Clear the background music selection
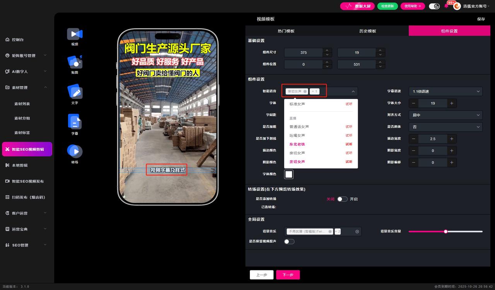Viewport: 495px width, 290px height. (x=357, y=232)
